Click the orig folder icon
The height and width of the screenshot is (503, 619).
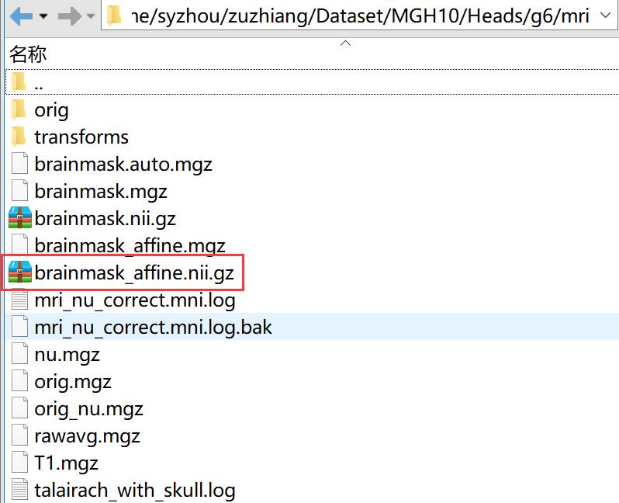[19, 109]
